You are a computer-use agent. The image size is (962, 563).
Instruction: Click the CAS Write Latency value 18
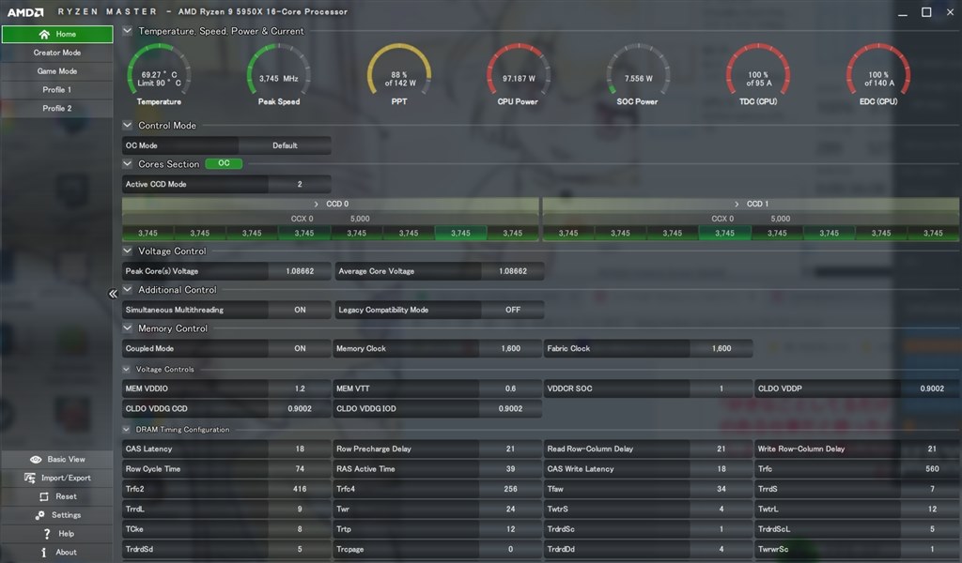click(x=721, y=469)
